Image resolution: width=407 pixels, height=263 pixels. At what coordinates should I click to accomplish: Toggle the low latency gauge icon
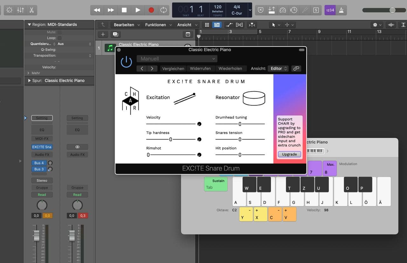[x=283, y=10]
